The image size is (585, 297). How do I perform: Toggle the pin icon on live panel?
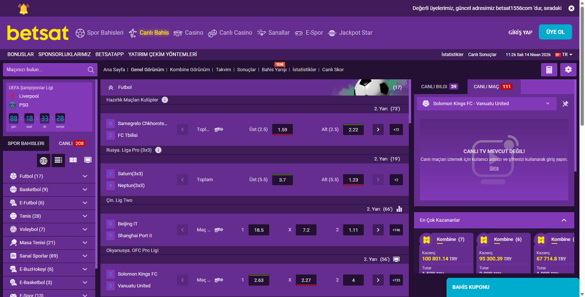[565, 104]
